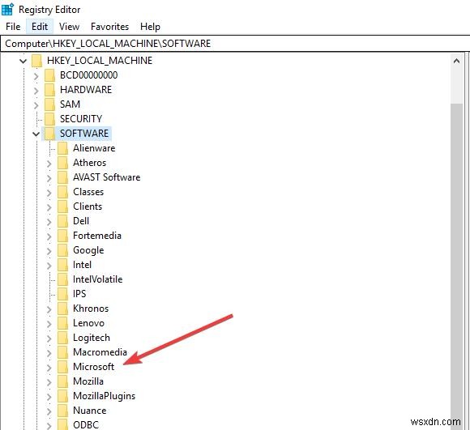Viewport: 470px width, 430px height.
Task: Select the SECURITY key label
Action: tap(81, 119)
